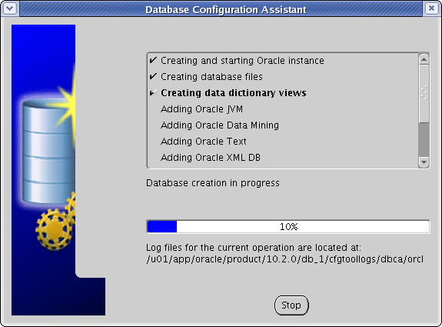Image resolution: width=442 pixels, height=327 pixels.
Task: Click the in-progress mark beside data dictionary views
Action: pos(153,92)
